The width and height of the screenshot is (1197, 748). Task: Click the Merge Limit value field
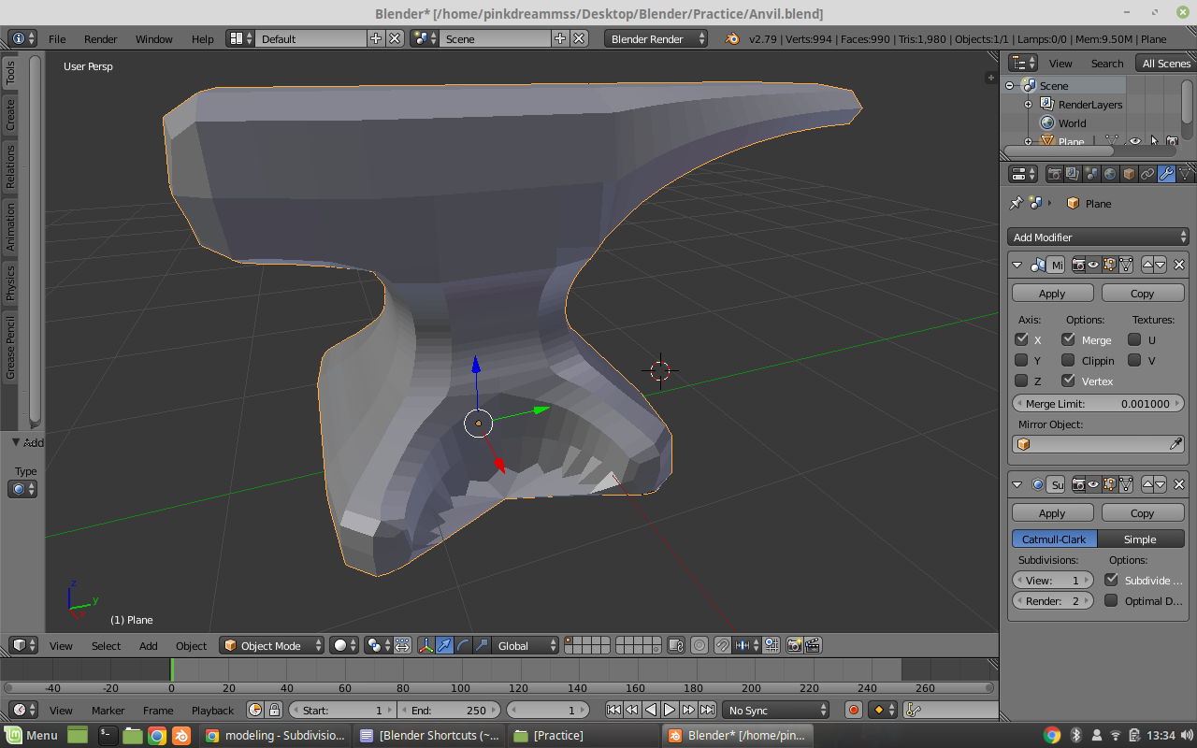(x=1098, y=403)
